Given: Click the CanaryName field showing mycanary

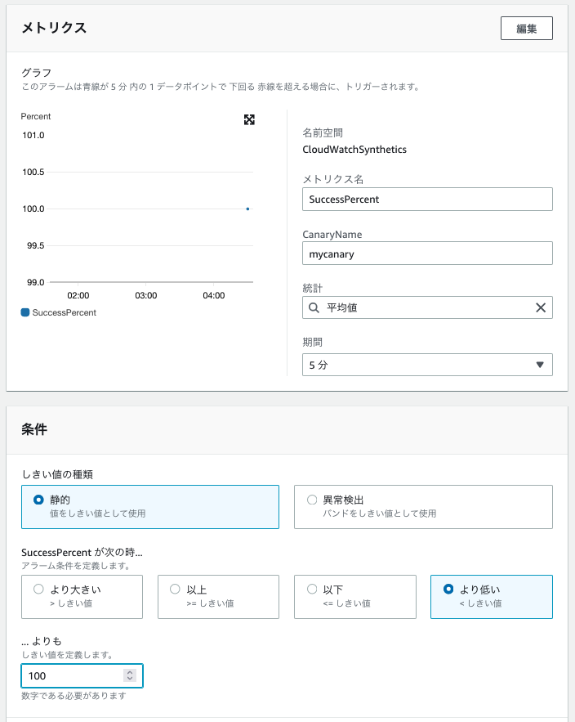Looking at the screenshot, I should click(x=427, y=253).
